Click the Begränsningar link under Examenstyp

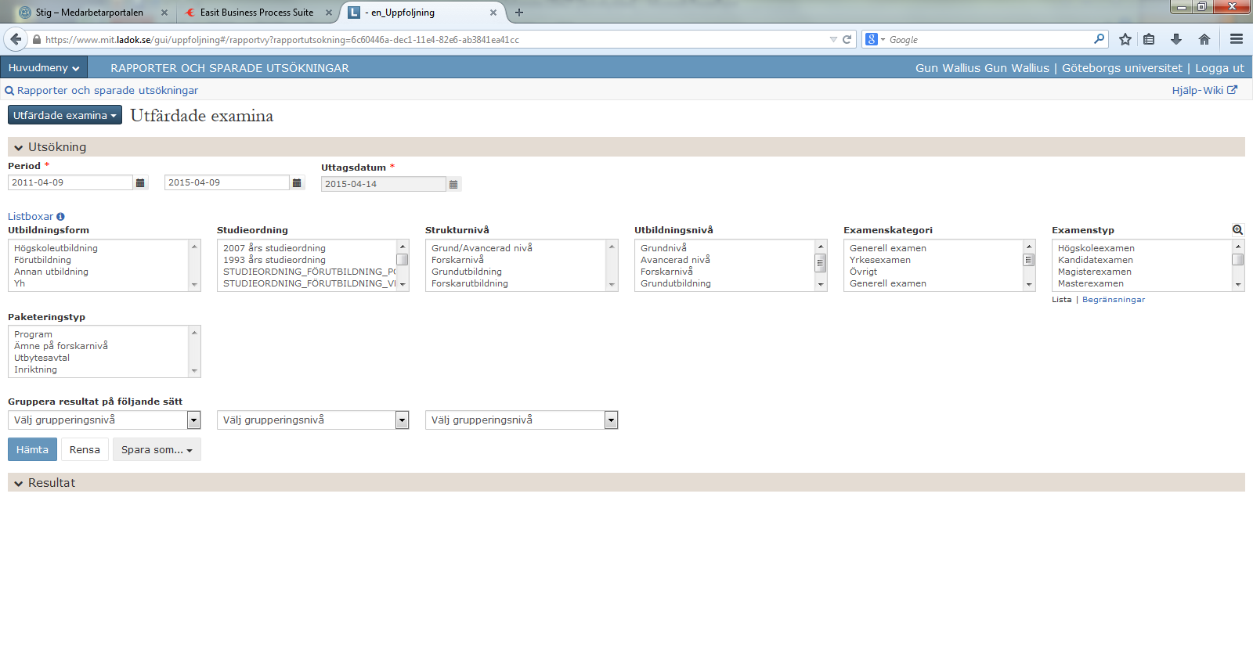(x=1114, y=300)
